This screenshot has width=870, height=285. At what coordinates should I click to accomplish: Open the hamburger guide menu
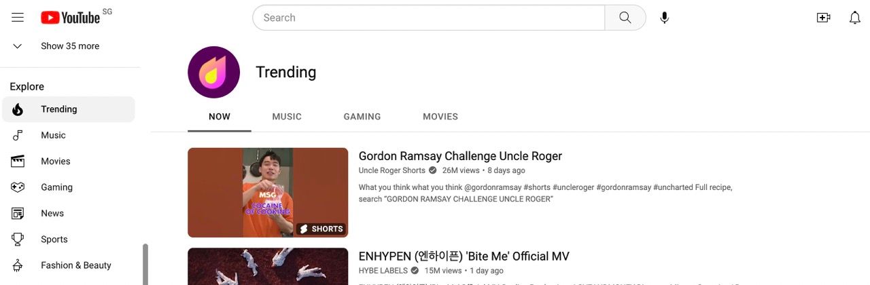(x=18, y=18)
